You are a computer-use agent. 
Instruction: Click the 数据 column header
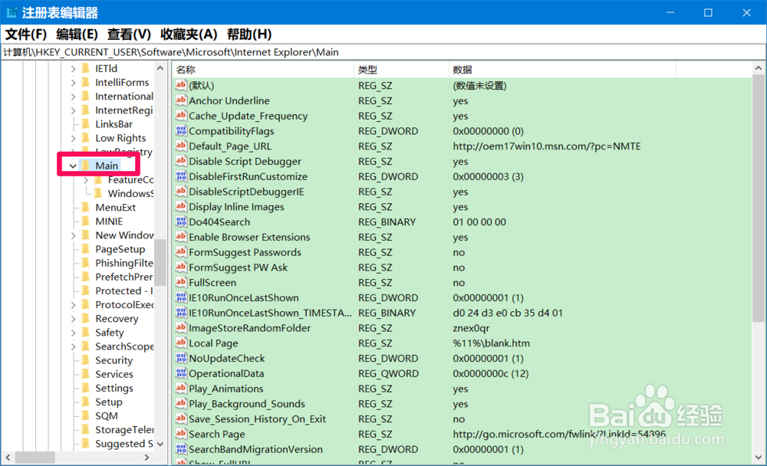pos(562,70)
